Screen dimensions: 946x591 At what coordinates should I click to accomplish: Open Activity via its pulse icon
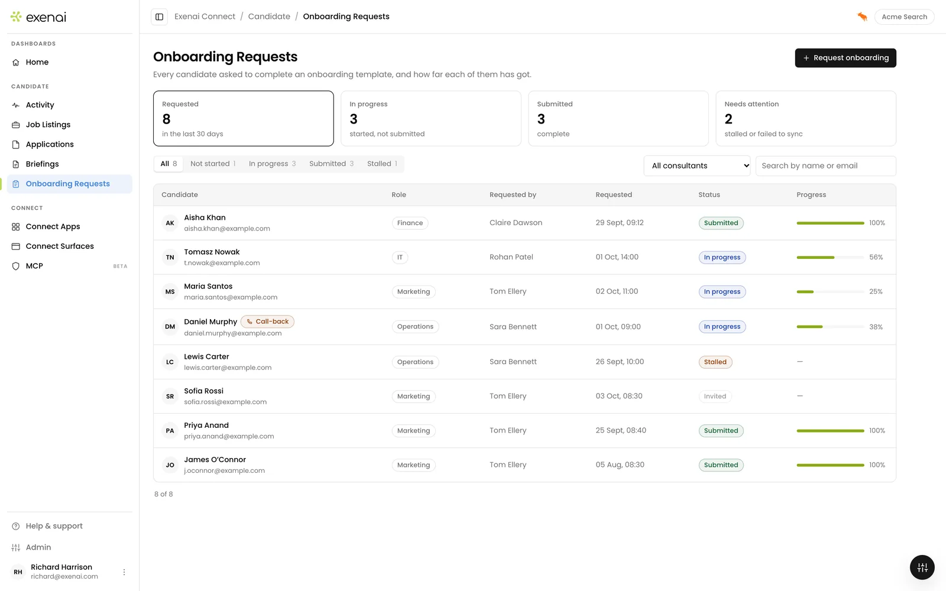pyautogui.click(x=16, y=105)
